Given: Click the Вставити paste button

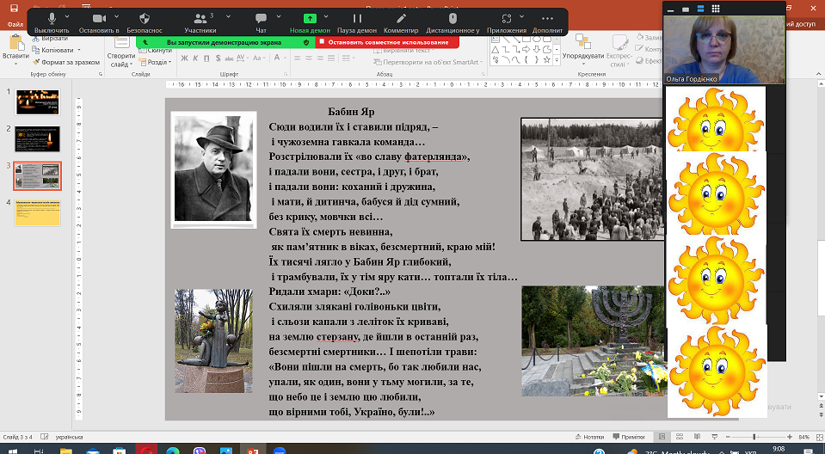Looking at the screenshot, I should click(x=15, y=50).
